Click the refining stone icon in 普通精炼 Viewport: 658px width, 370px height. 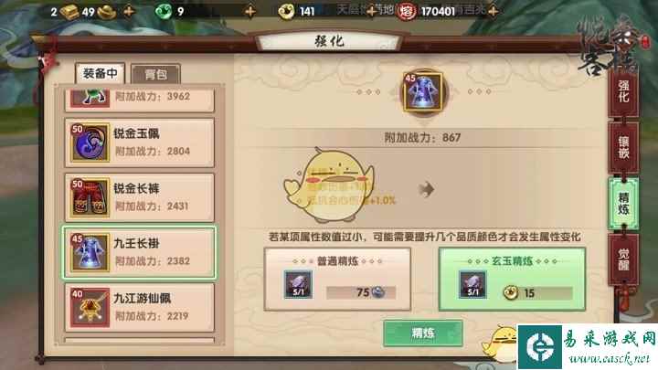click(298, 284)
